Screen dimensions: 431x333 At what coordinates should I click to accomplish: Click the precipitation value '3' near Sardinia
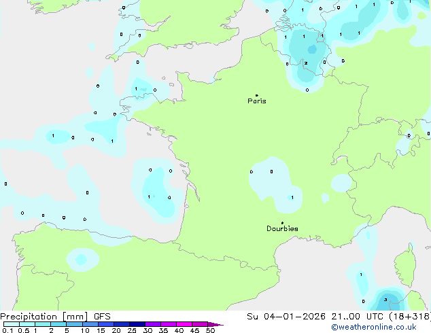(385, 300)
